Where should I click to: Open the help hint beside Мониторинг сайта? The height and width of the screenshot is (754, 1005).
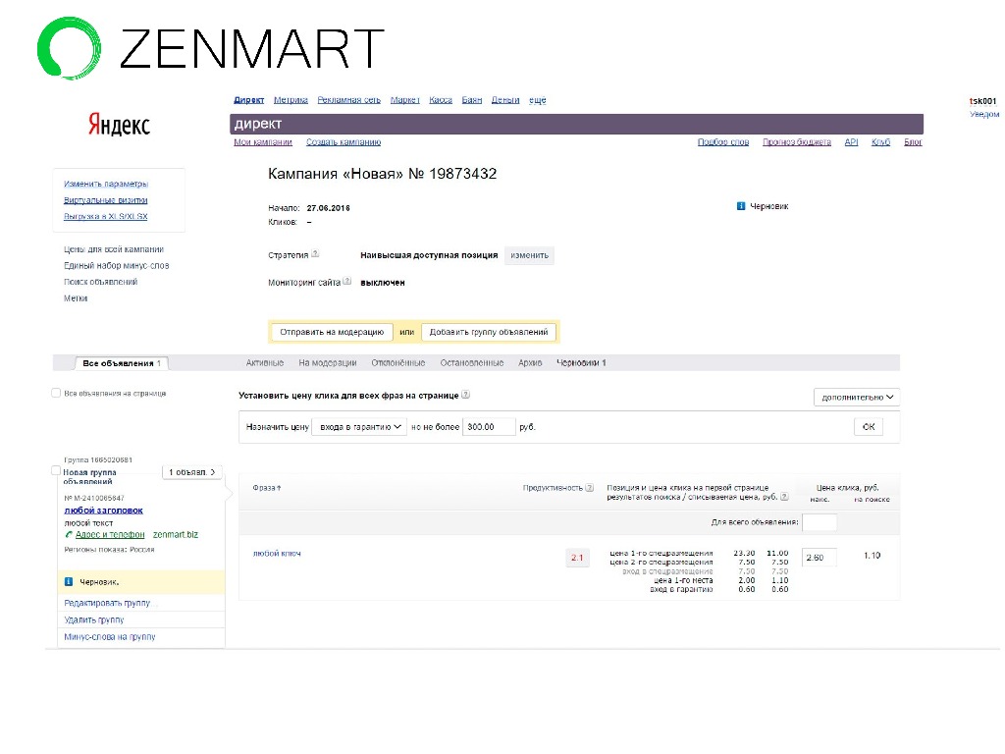347,282
